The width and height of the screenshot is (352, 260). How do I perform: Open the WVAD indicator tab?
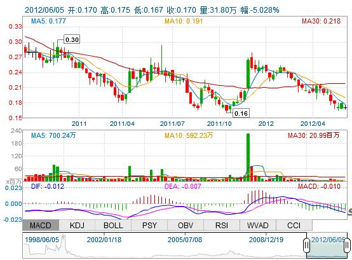coord(258,225)
